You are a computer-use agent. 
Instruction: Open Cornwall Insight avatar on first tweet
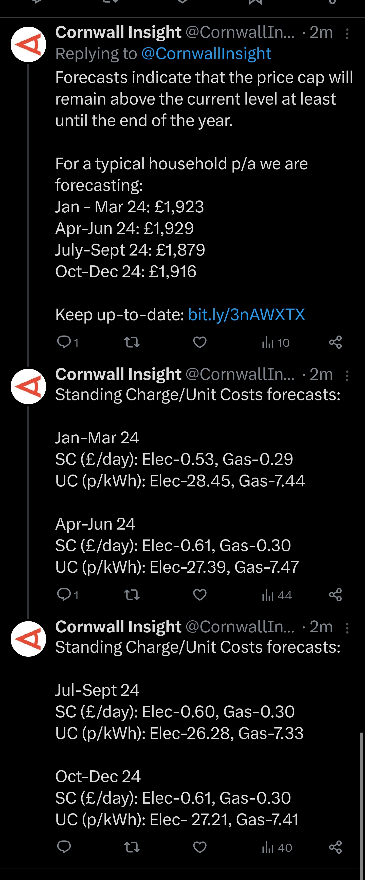point(28,44)
